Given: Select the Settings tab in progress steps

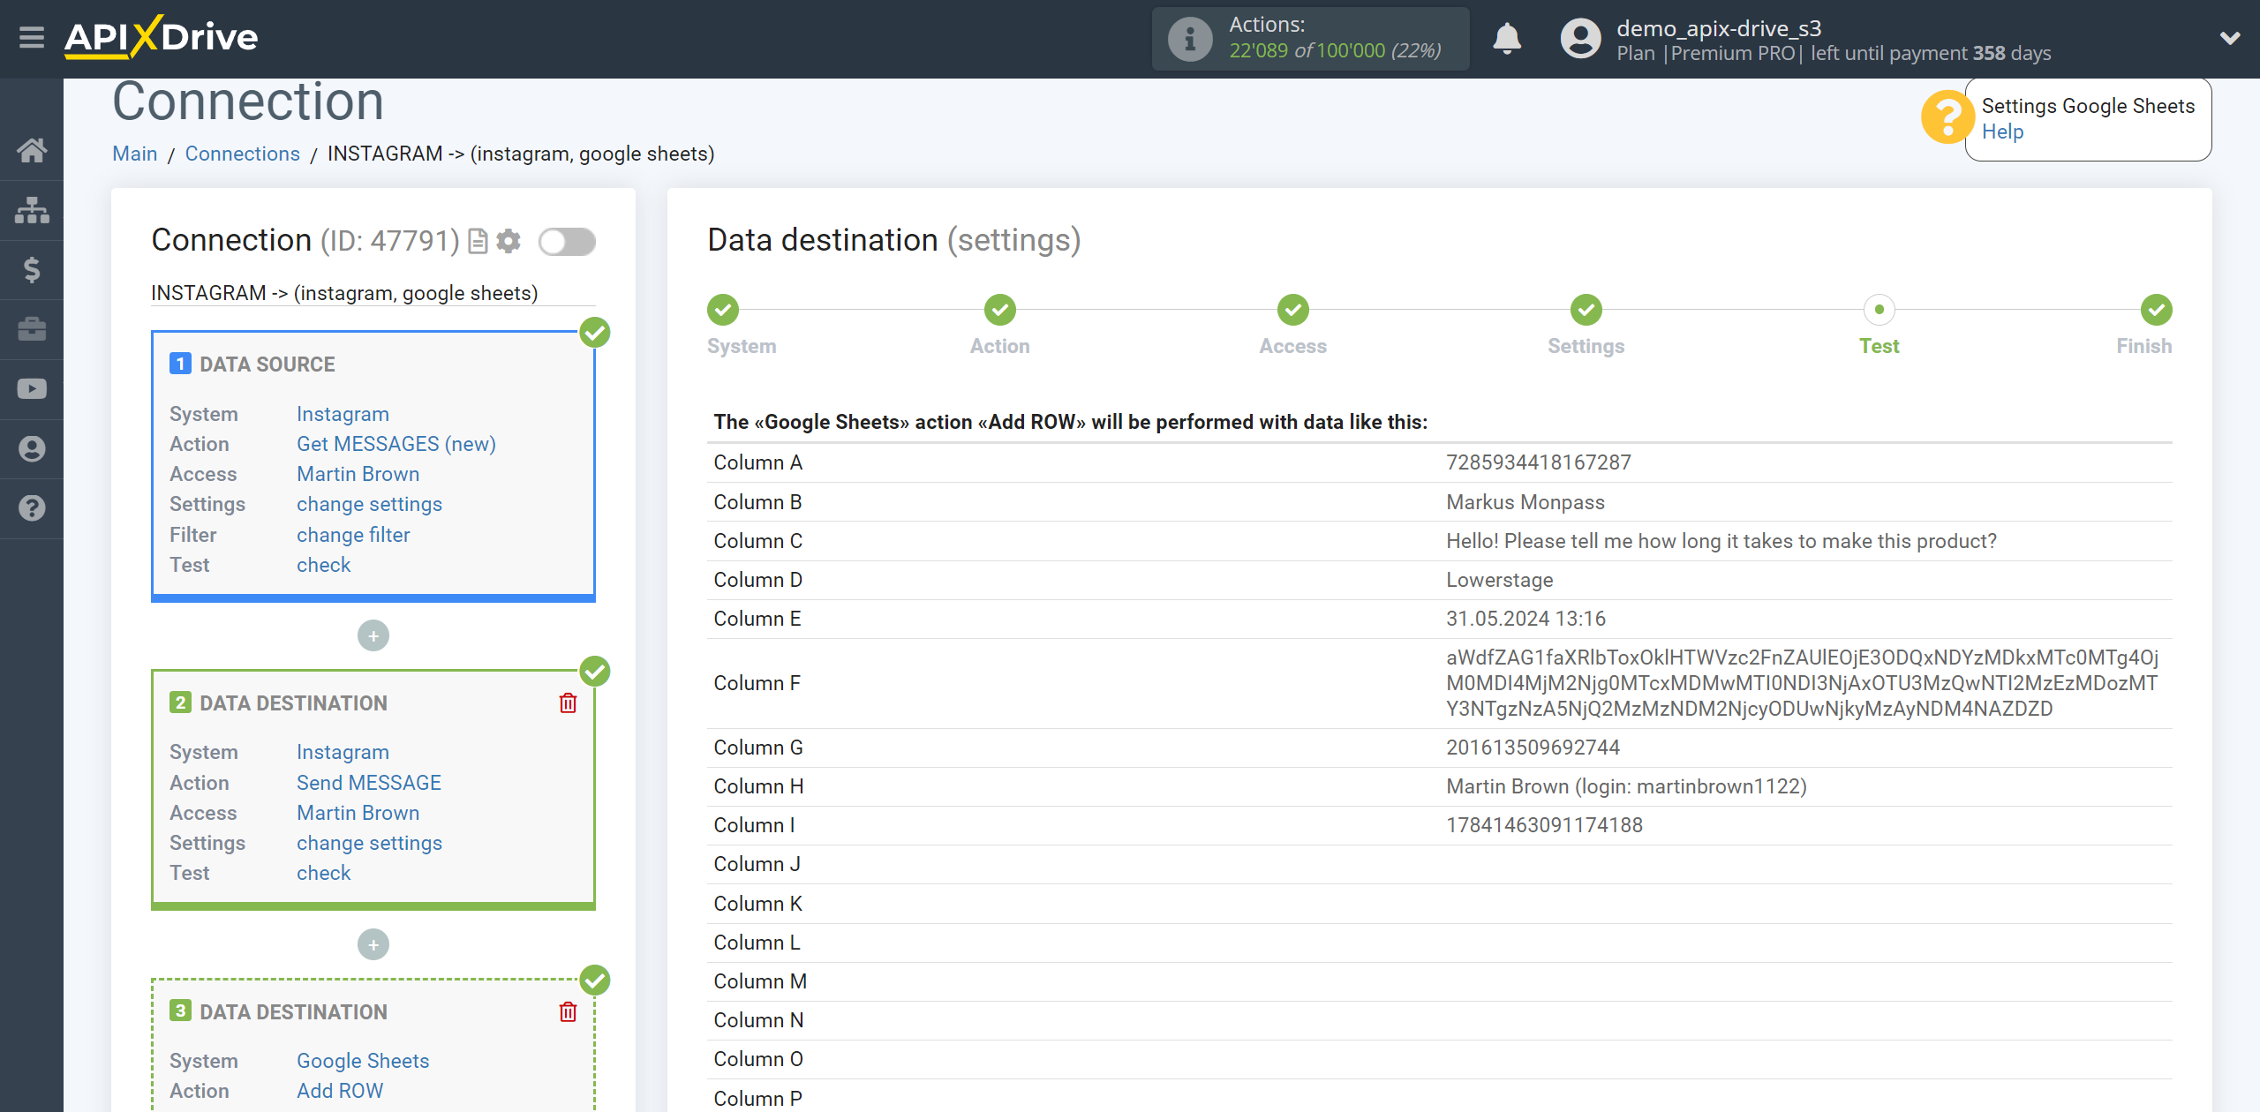Looking at the screenshot, I should [x=1586, y=310].
